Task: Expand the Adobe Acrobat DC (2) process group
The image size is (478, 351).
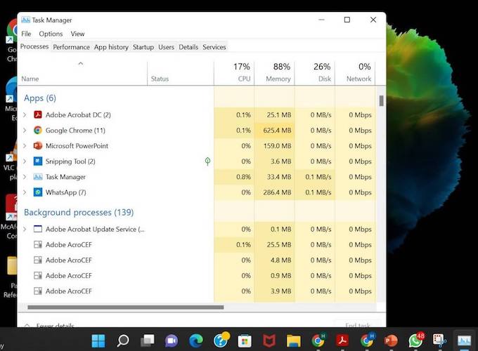Action: point(25,114)
